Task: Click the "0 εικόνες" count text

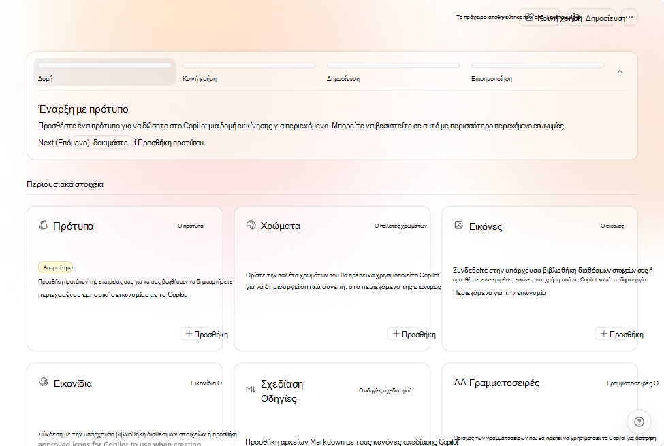Action: point(612,226)
